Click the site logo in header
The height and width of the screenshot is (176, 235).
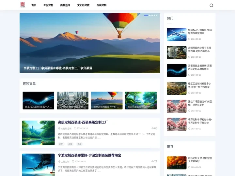pos(23,5)
